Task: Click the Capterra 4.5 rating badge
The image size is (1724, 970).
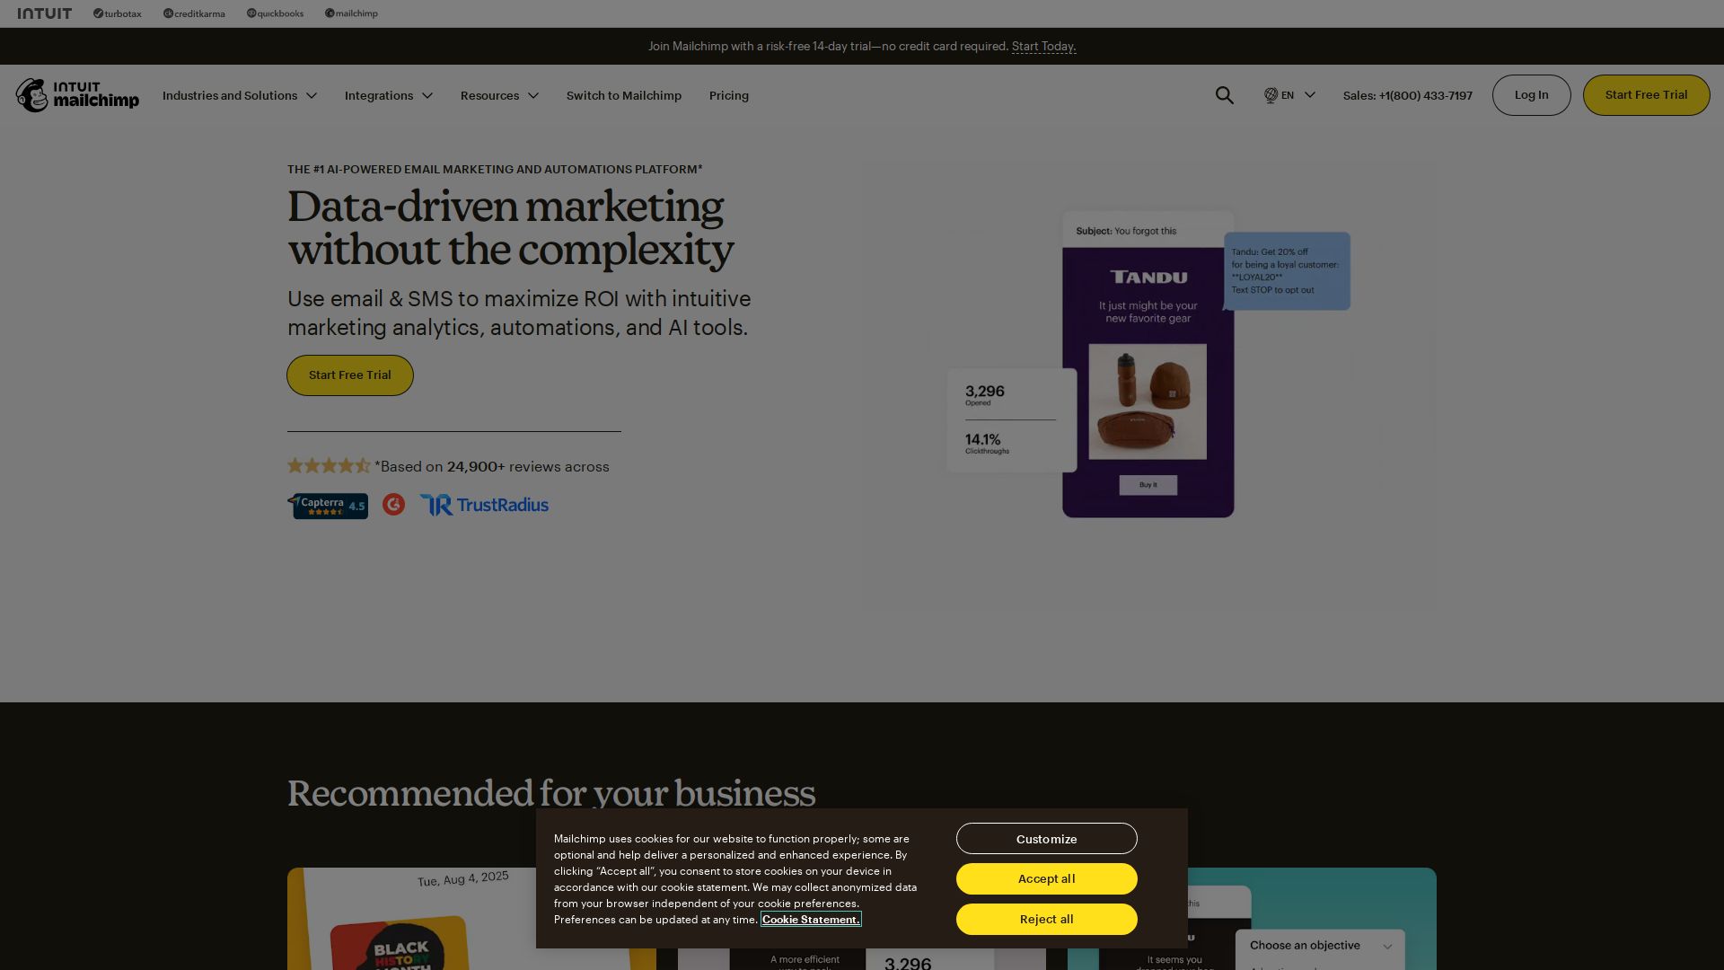Action: (328, 506)
